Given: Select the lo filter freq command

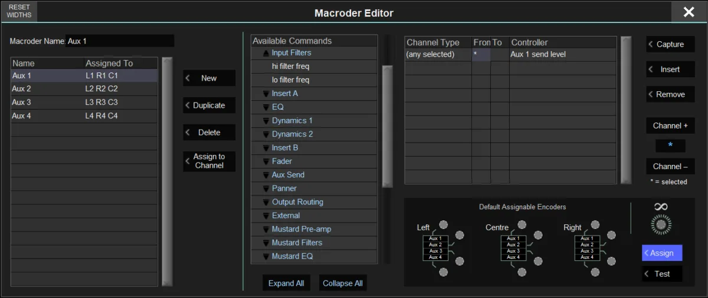Looking at the screenshot, I should coord(314,80).
